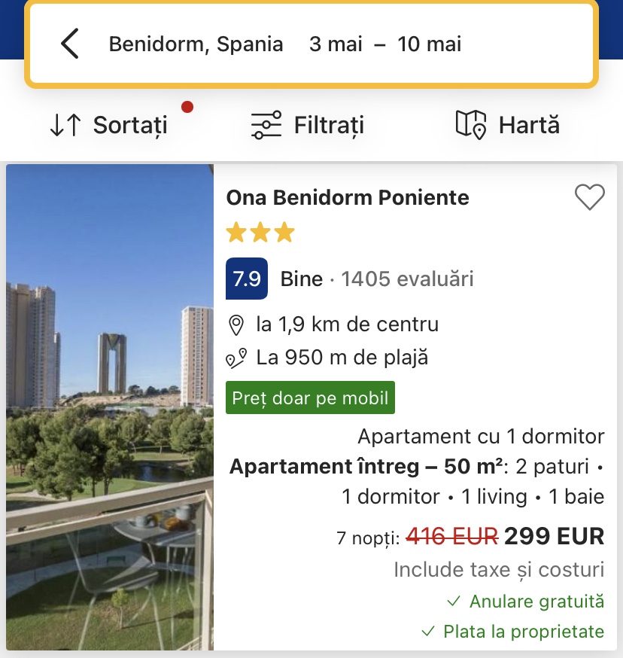
Task: Open the Ona Benidorm Poniente hotel photo
Action: 110,407
